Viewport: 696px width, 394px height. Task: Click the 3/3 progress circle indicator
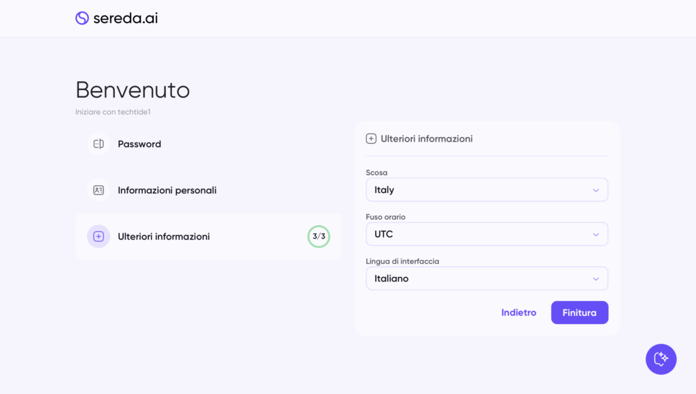pyautogui.click(x=319, y=237)
